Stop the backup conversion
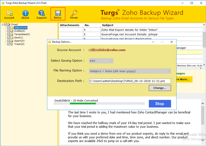Image resolution: width=206 pixels, height=146 pixels. tap(160, 104)
